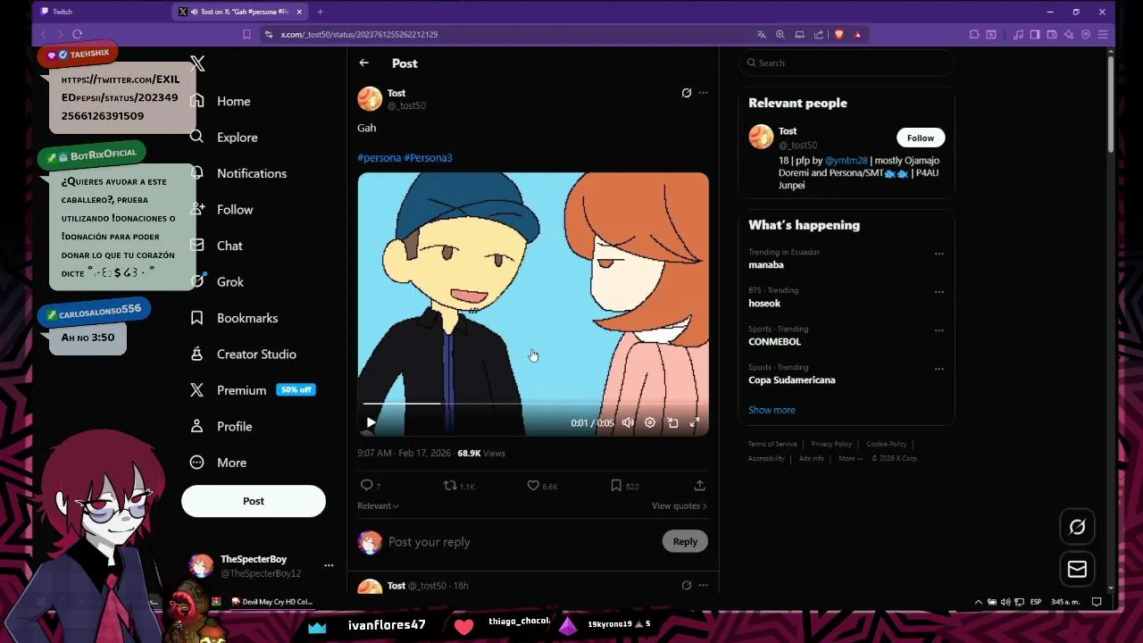Screen dimensions: 1143x643
Task: Open options dots for the manaba trend
Action: coord(939,254)
